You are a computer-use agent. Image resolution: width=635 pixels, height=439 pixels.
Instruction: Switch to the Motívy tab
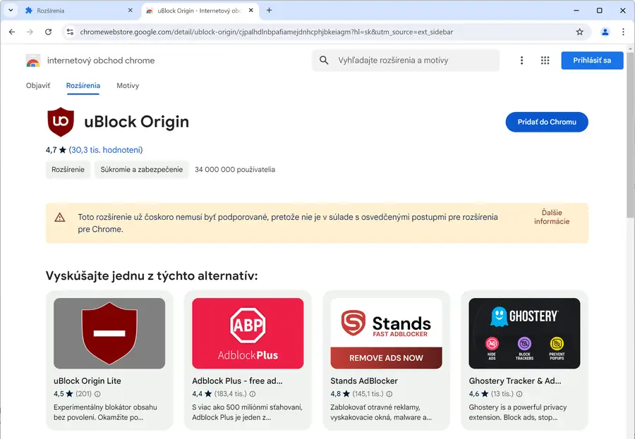[128, 85]
